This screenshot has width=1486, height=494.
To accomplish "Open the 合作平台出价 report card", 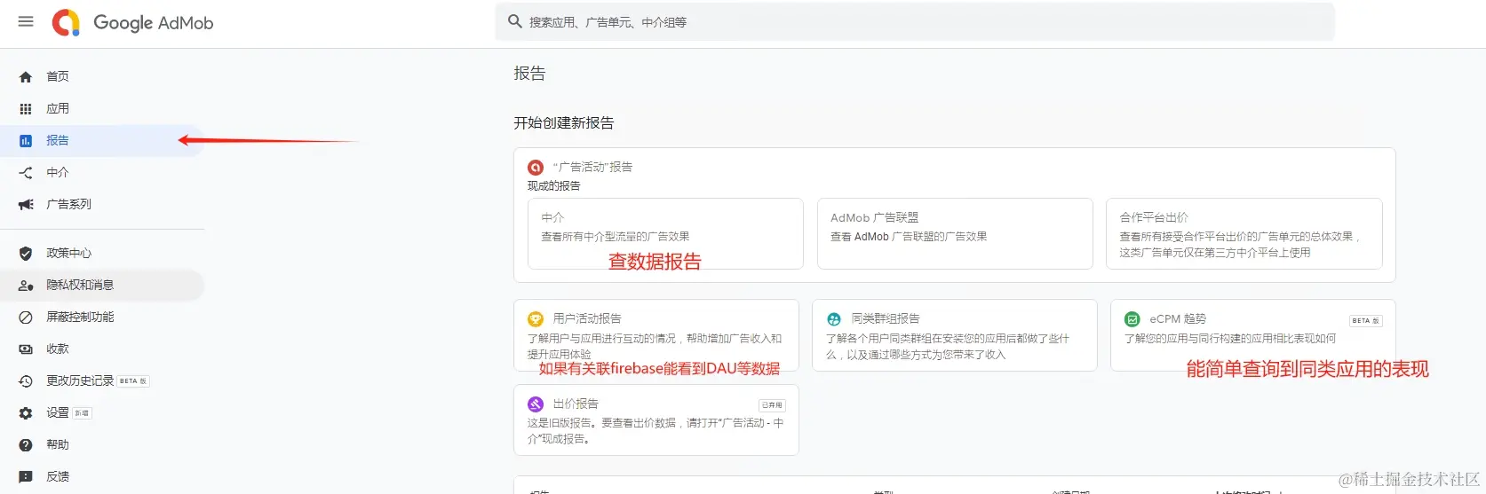I will (1244, 233).
